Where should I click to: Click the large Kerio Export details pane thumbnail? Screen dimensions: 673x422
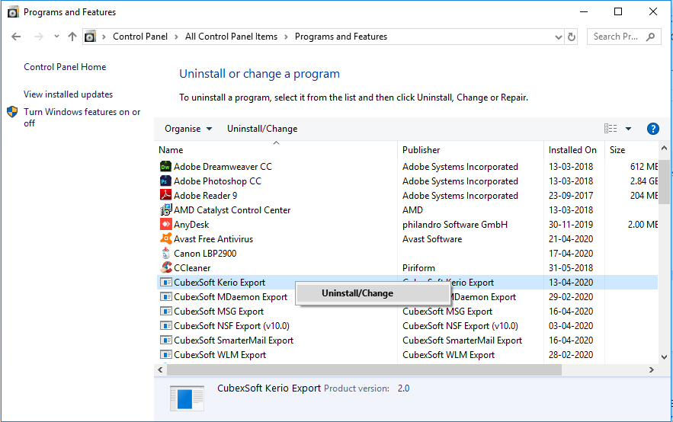pos(187,398)
